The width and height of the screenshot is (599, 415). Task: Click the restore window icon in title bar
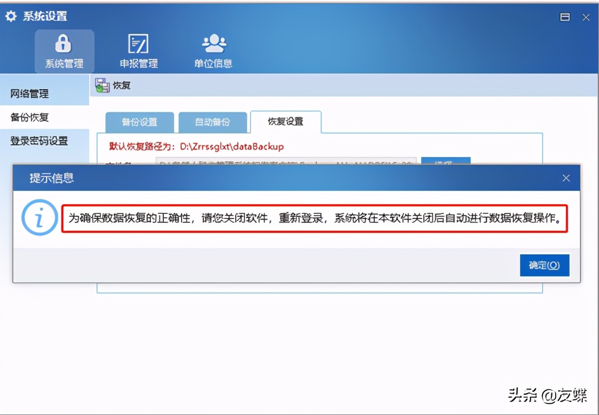pyautogui.click(x=564, y=17)
